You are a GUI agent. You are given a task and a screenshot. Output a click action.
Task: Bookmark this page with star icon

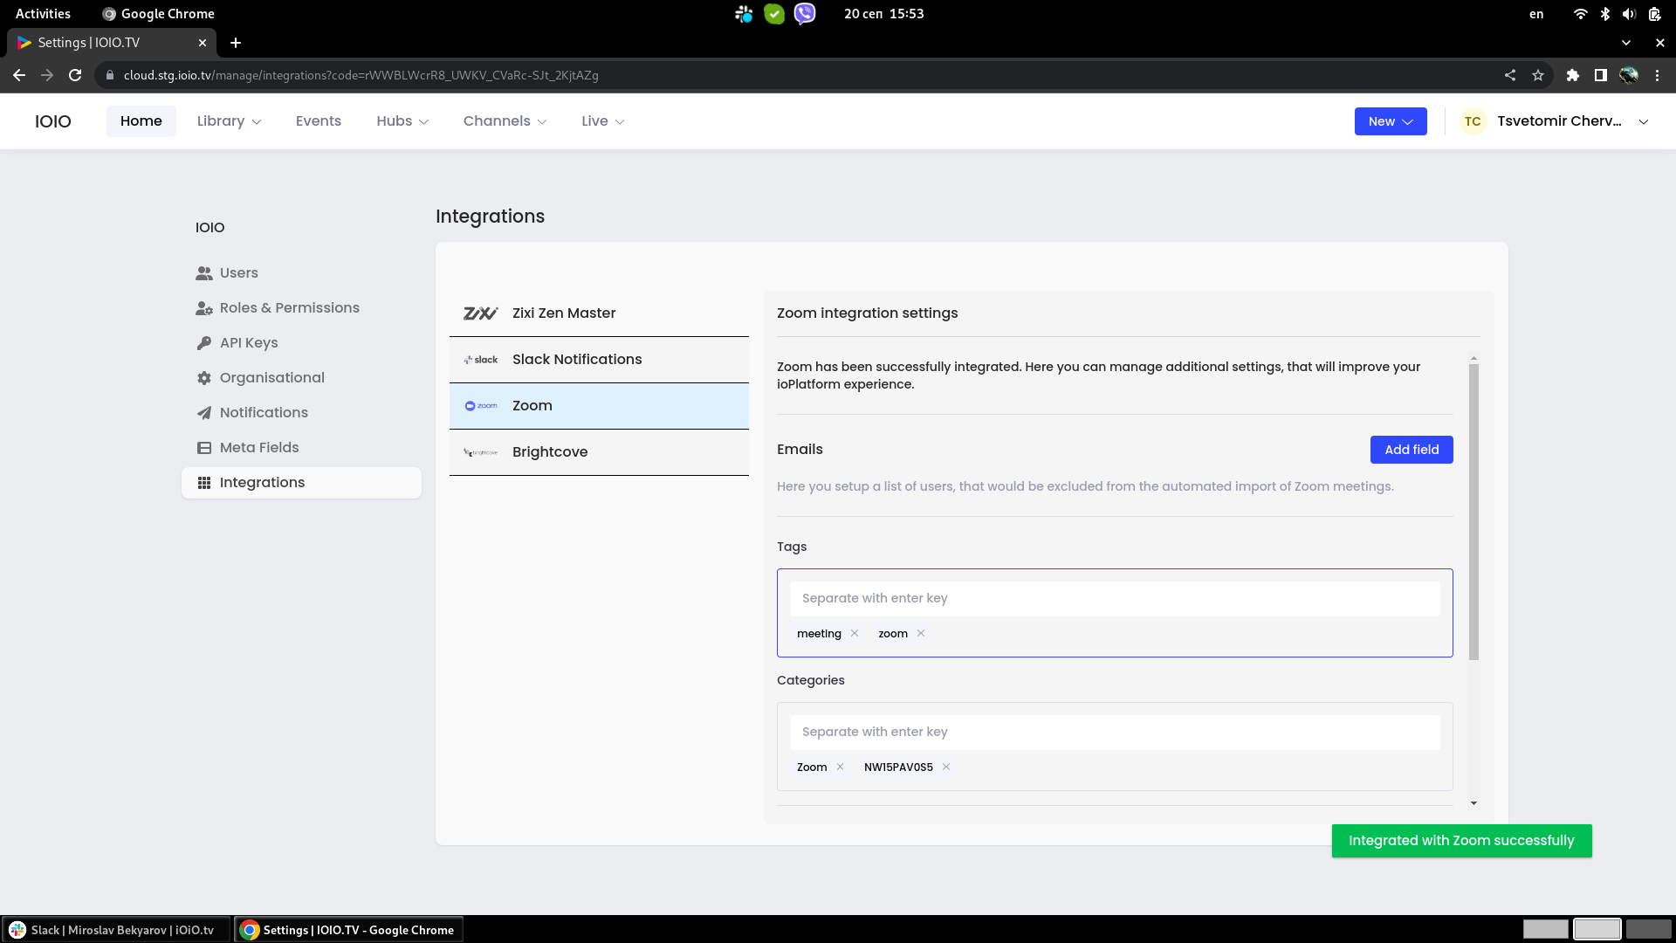(1538, 75)
